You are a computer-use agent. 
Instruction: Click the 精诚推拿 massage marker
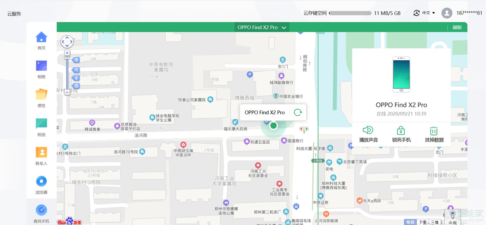[92, 123]
